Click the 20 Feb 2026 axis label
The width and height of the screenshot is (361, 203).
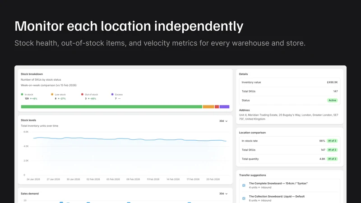click(213, 179)
